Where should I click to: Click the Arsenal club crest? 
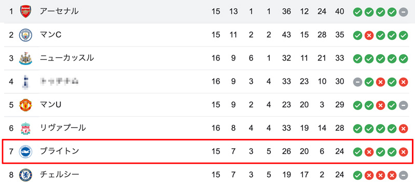coord(25,11)
